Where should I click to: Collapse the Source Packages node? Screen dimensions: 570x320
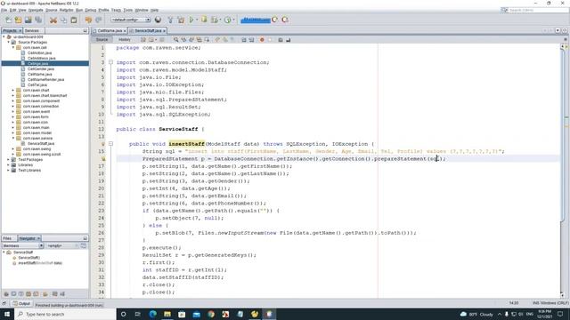click(x=8, y=42)
